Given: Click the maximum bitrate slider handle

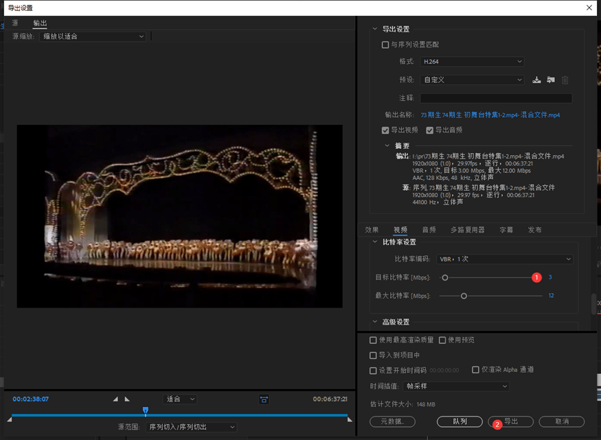Looking at the screenshot, I should [464, 296].
